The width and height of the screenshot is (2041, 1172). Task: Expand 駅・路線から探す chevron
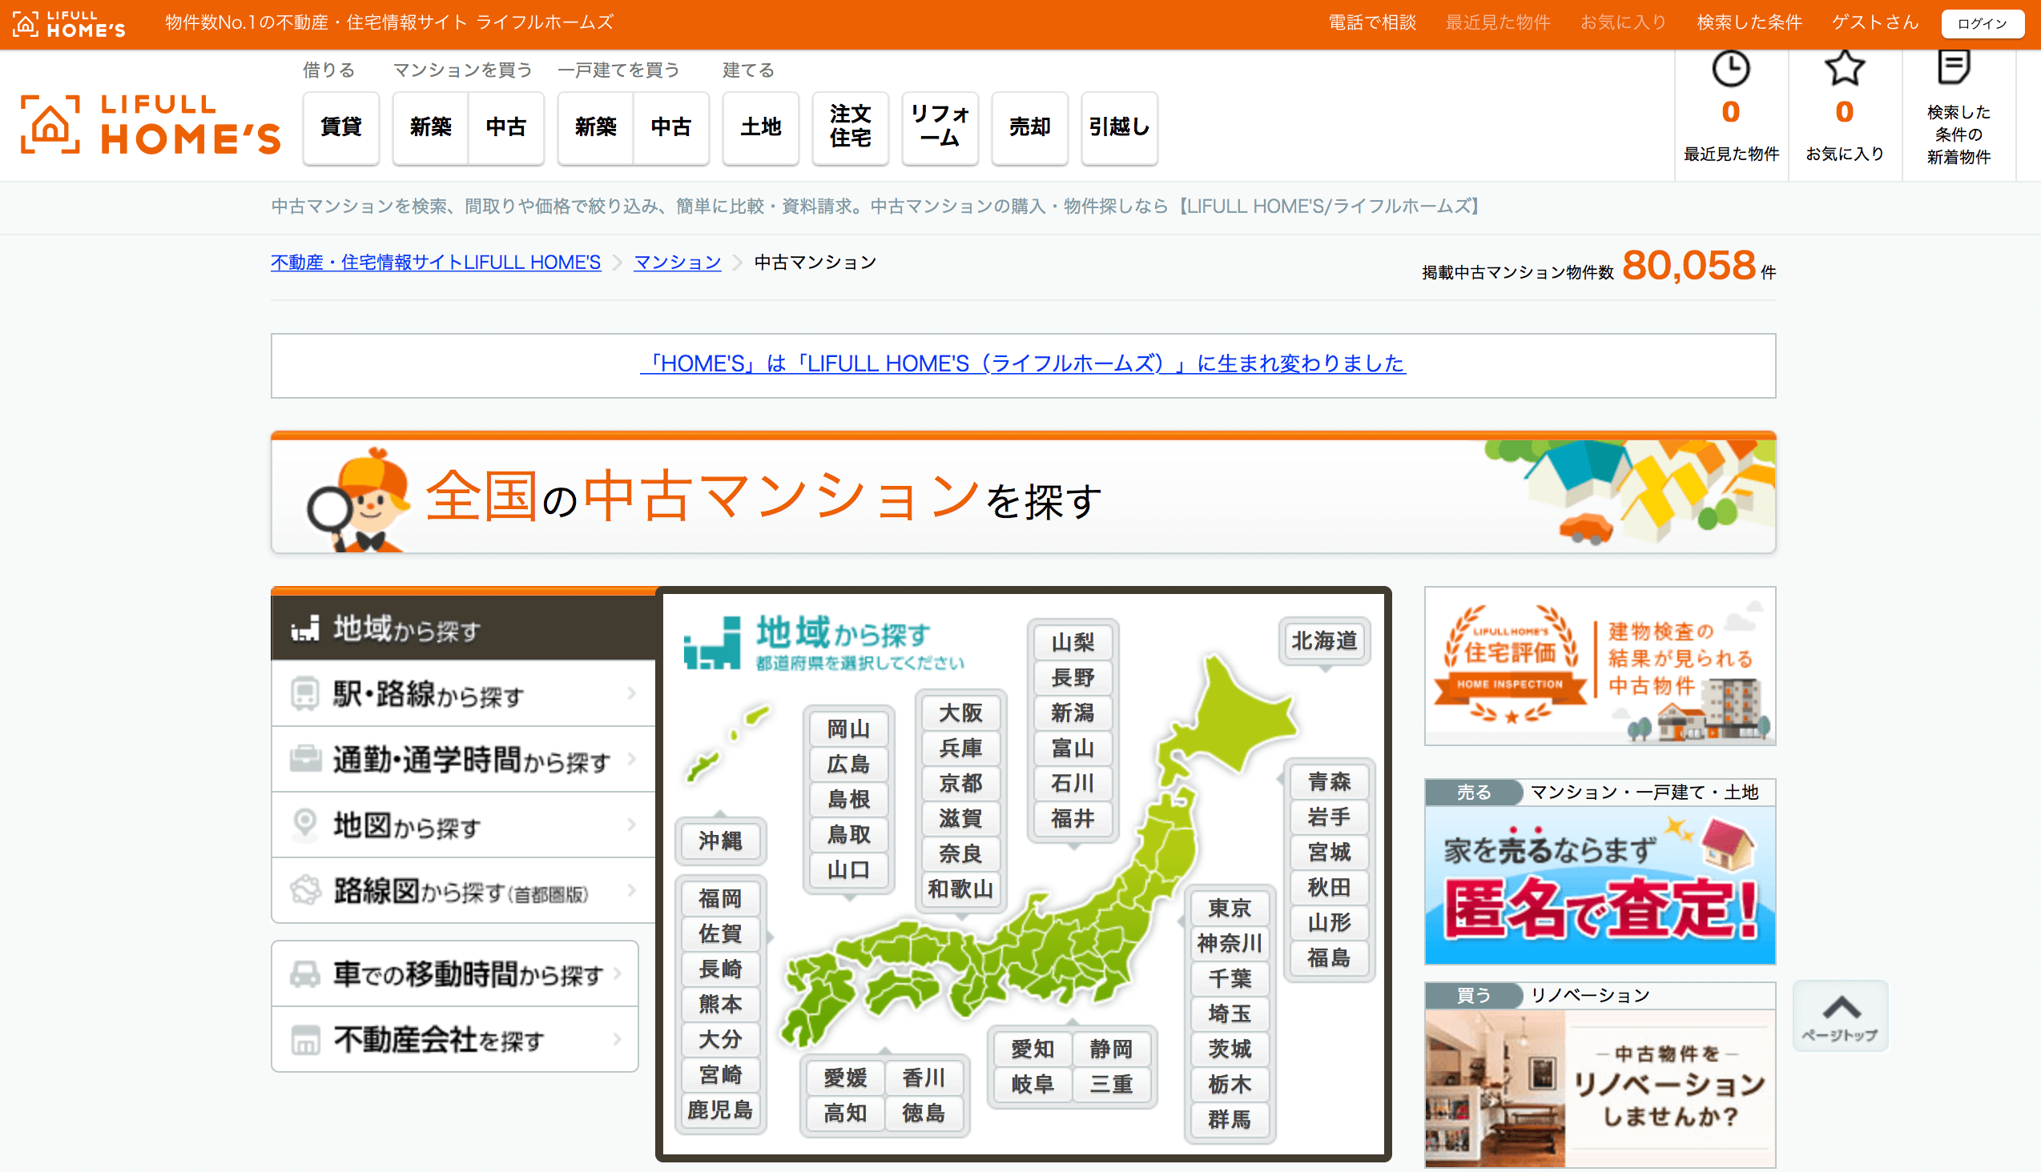coord(631,693)
